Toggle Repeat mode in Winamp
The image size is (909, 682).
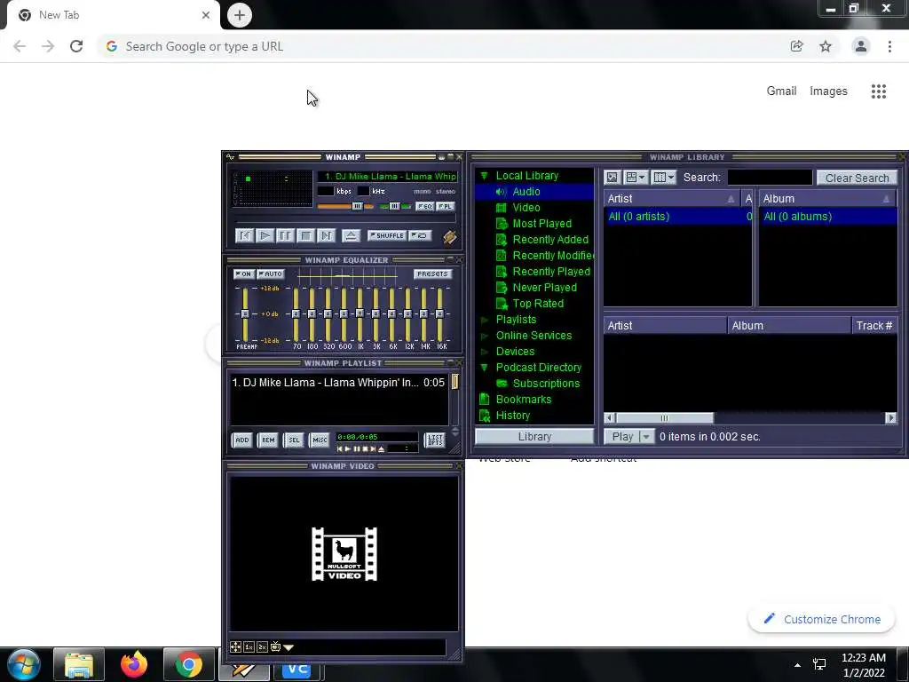419,235
